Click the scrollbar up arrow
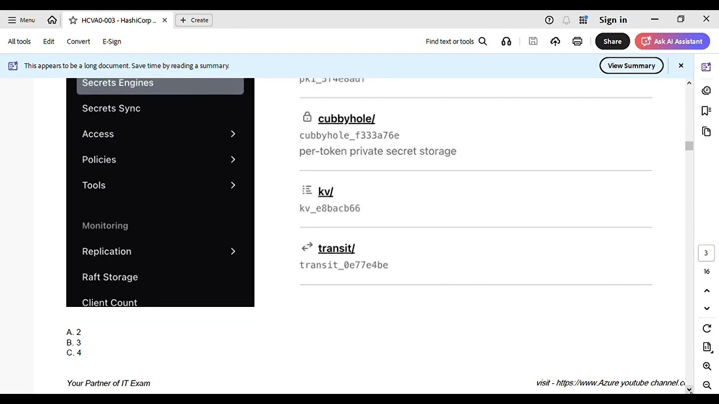The height and width of the screenshot is (404, 719). (689, 83)
